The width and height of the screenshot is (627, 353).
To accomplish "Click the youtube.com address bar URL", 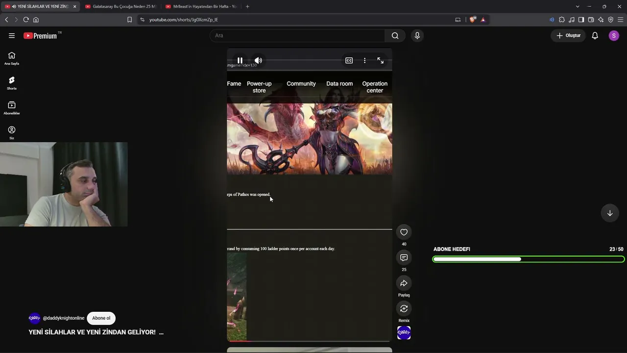I will (184, 20).
